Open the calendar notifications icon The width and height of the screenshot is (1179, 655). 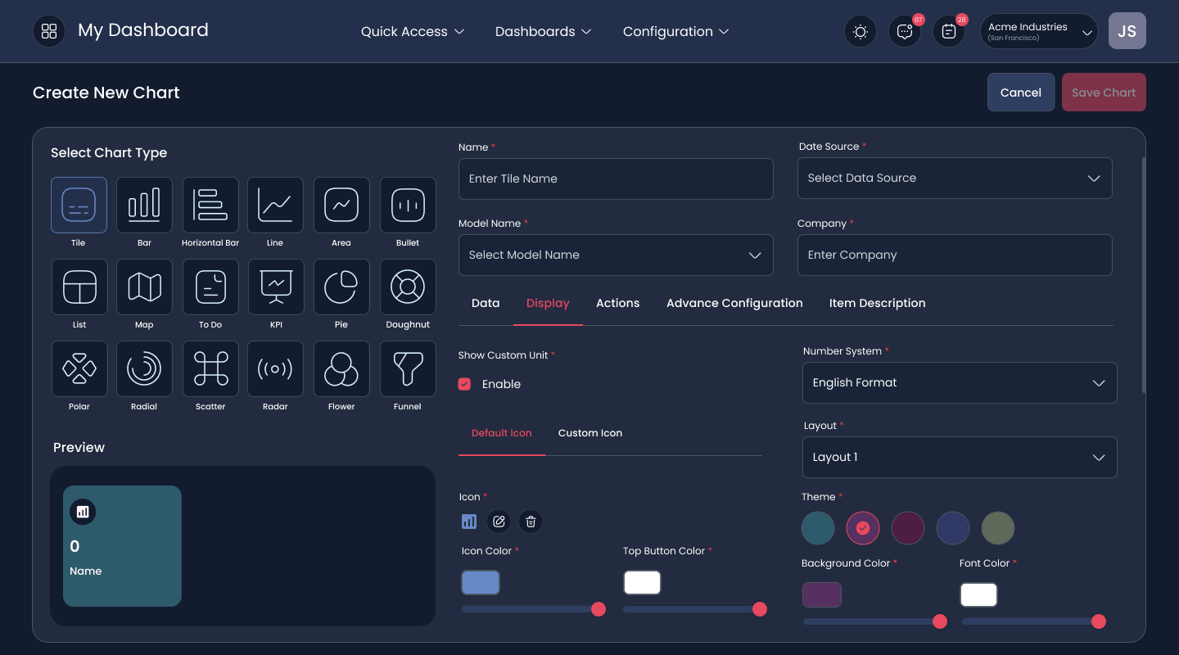point(949,31)
